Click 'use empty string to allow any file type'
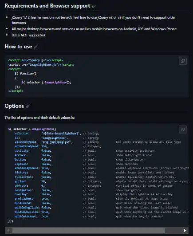 click(148, 142)
